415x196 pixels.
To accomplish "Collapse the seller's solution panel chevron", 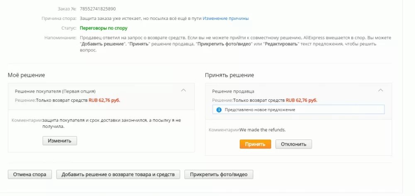I will [x=381, y=90].
